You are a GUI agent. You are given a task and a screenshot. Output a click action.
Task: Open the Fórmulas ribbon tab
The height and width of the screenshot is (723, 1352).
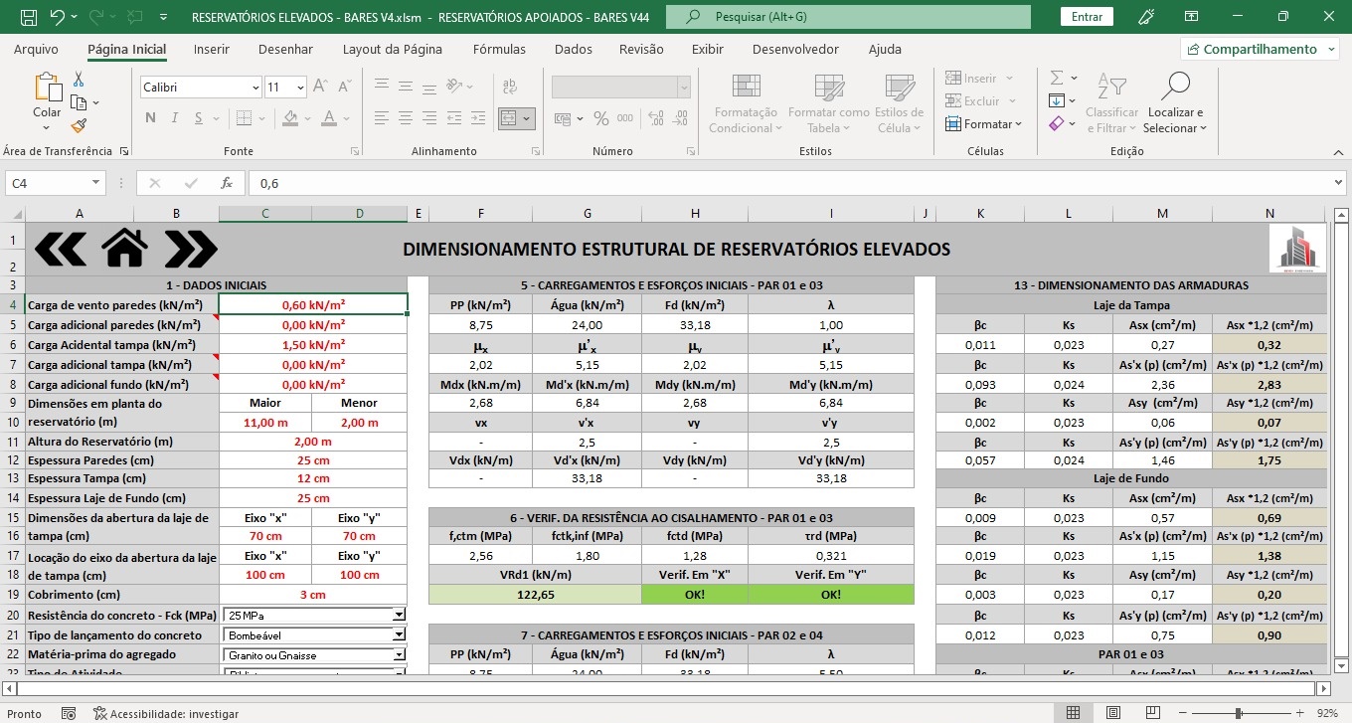[x=499, y=49]
